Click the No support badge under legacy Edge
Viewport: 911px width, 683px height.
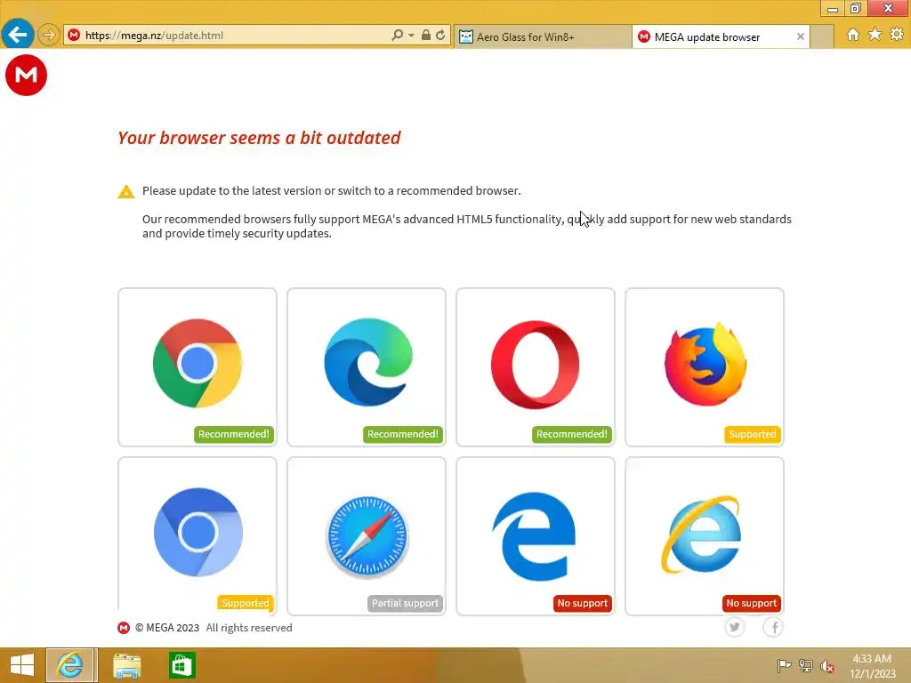coord(582,603)
